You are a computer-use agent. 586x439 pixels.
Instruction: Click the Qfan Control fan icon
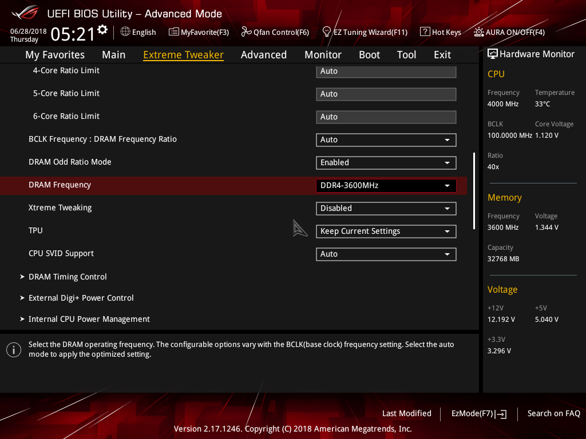click(246, 32)
